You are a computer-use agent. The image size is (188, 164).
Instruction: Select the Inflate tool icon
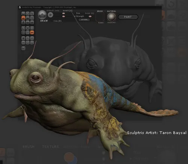pyautogui.click(x=23, y=22)
